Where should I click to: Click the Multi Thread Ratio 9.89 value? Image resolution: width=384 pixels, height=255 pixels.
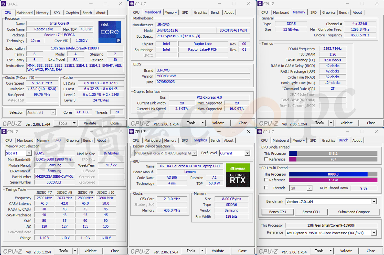point(364,188)
